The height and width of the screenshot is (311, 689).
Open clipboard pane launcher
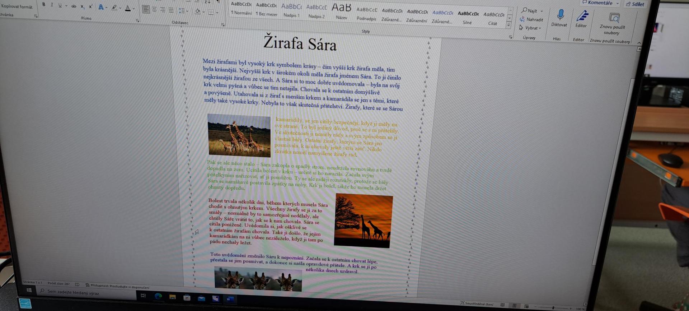coord(36,16)
